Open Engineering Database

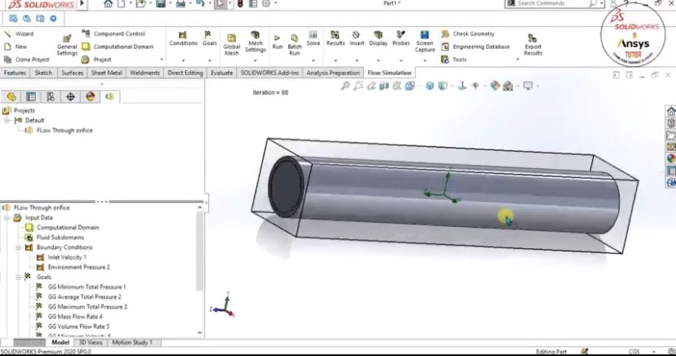click(475, 47)
